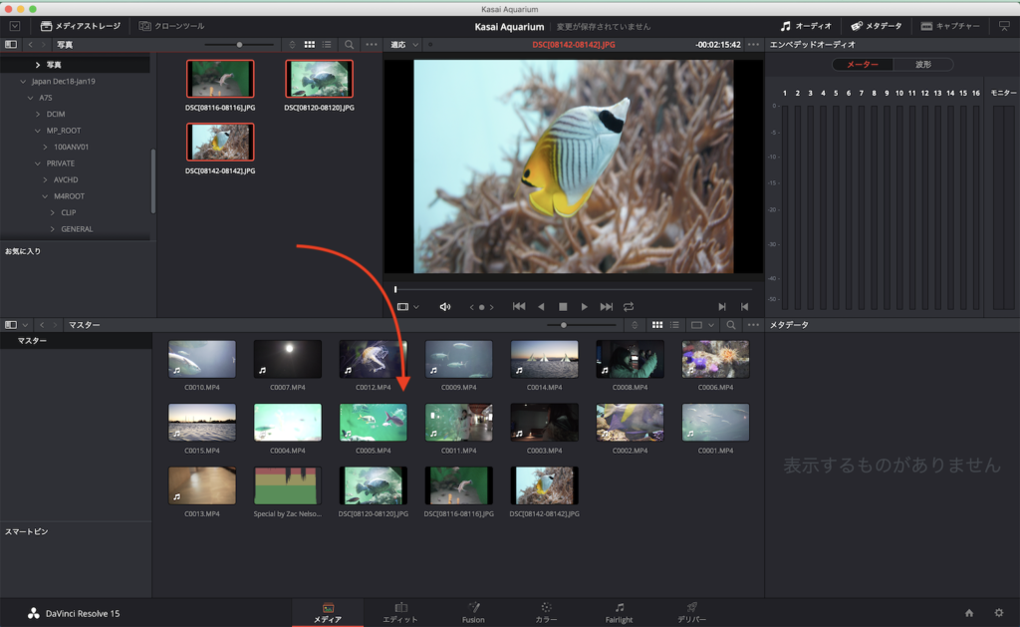This screenshot has height=627, width=1020.
Task: Toggle loop playback in viewer
Action: [x=629, y=307]
